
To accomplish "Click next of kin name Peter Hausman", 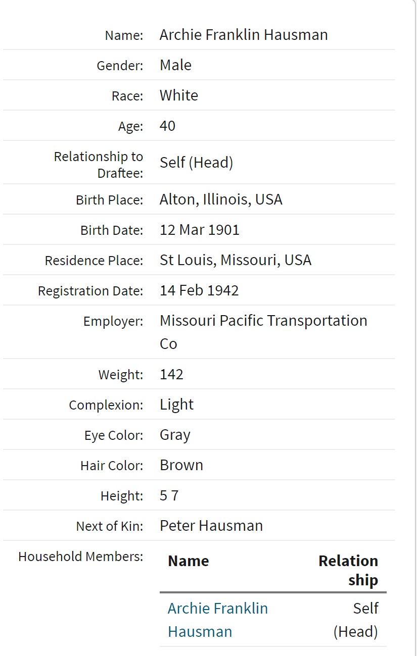I will pos(211,526).
